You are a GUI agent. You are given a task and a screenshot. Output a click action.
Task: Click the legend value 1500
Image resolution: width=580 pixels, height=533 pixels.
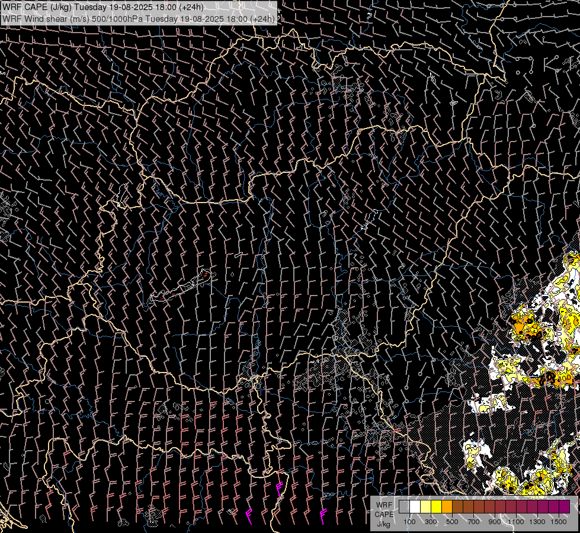click(559, 522)
